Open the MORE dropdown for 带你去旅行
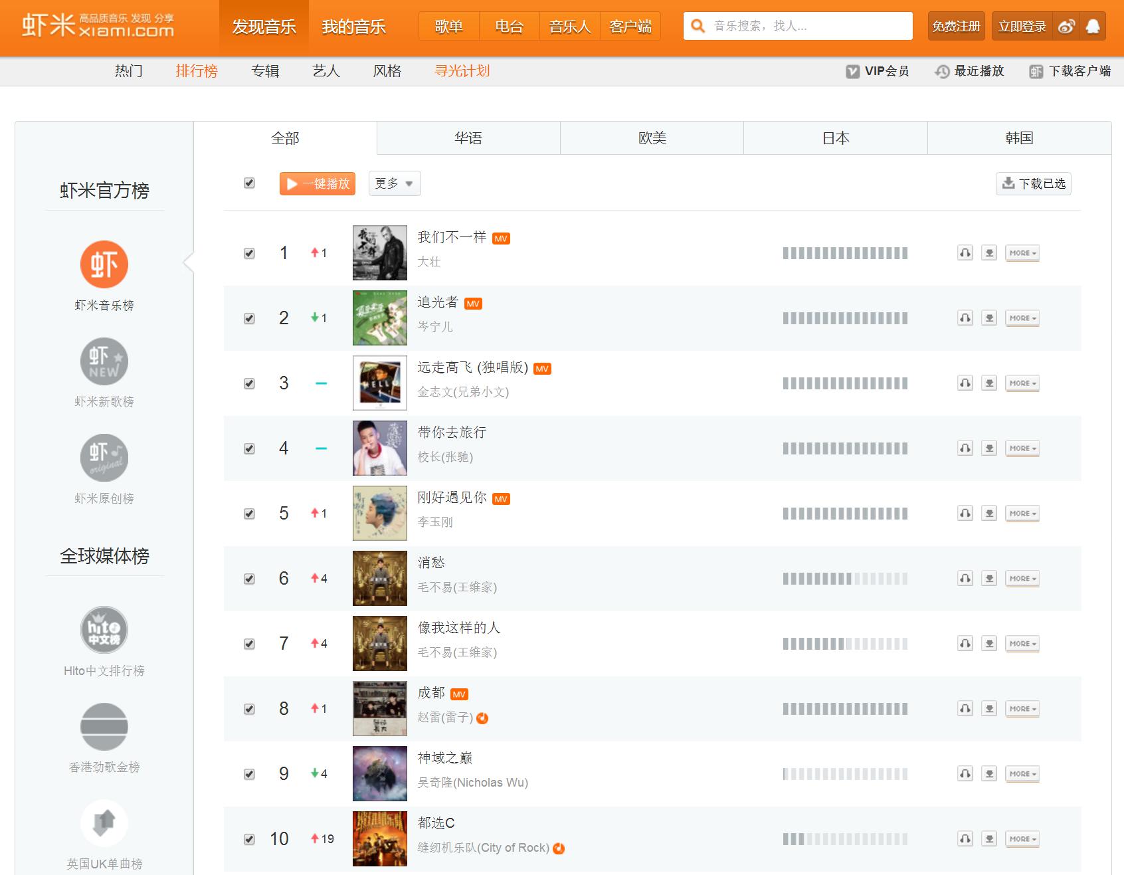Image resolution: width=1124 pixels, height=875 pixels. point(1022,448)
